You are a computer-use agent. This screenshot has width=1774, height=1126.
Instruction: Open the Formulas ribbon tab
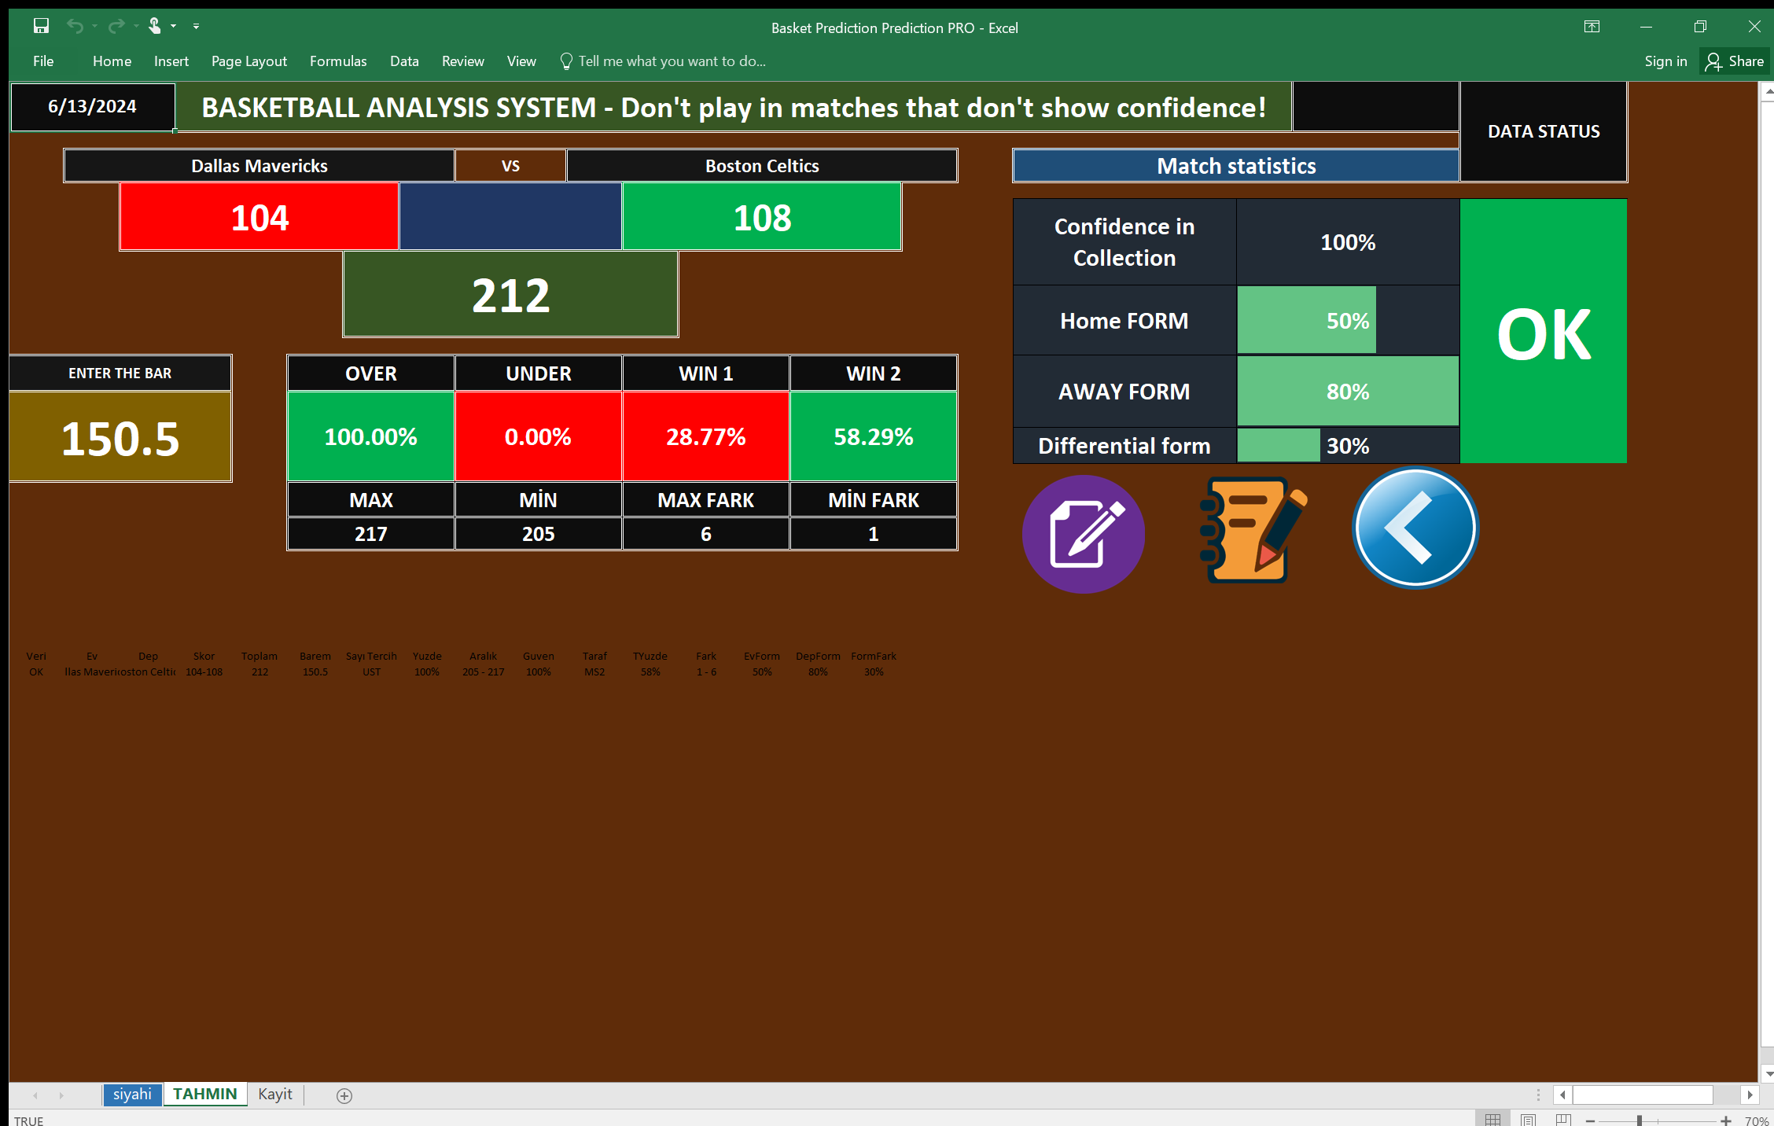pos(337,61)
